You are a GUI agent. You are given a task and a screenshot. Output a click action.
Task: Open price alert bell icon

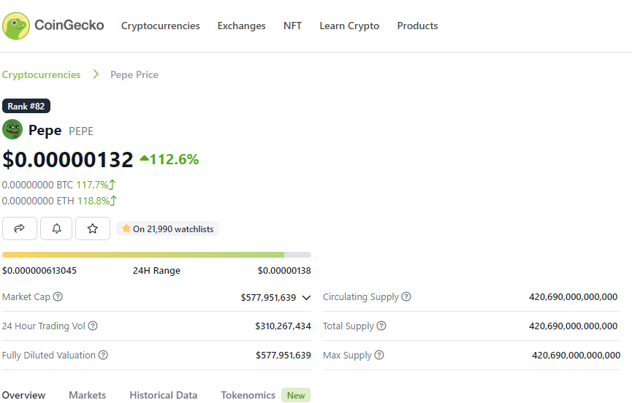pyautogui.click(x=56, y=229)
